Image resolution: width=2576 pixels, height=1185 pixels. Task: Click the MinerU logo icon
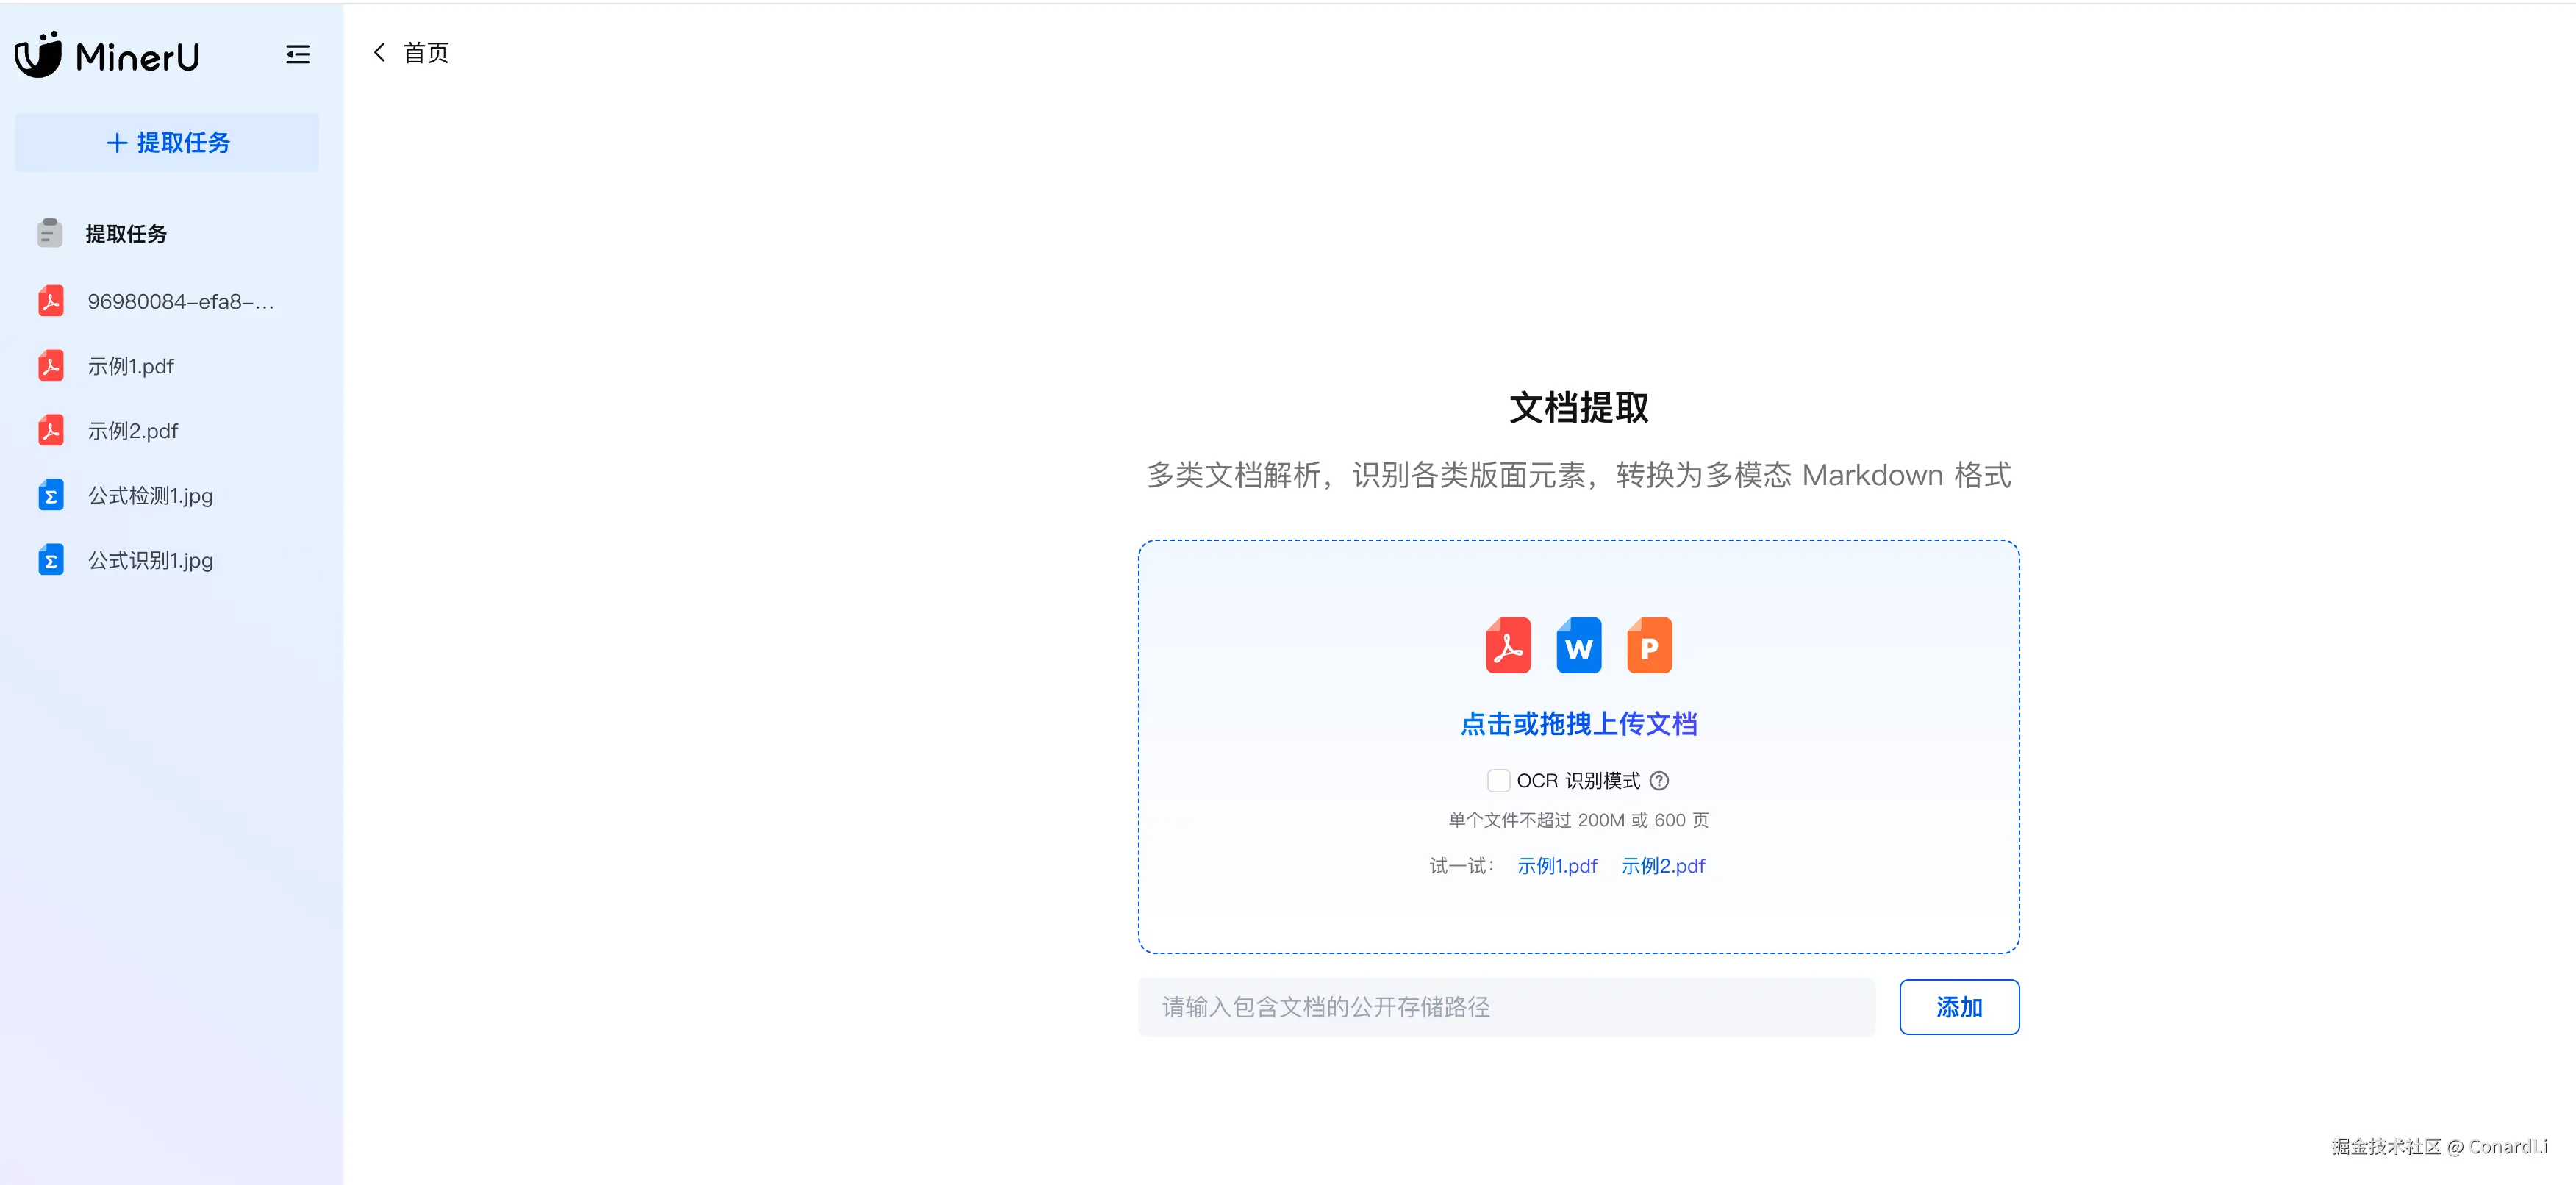coord(39,55)
